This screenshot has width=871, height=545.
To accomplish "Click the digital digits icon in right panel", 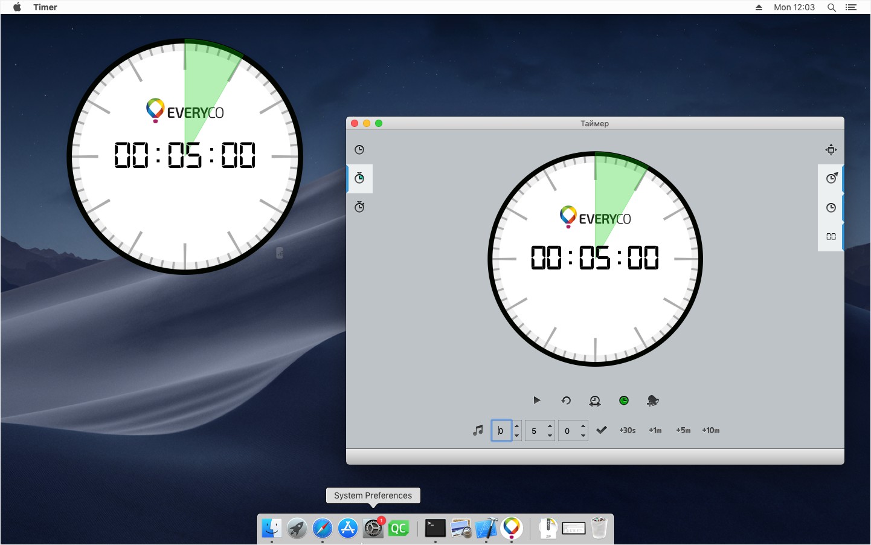I will [x=831, y=236].
